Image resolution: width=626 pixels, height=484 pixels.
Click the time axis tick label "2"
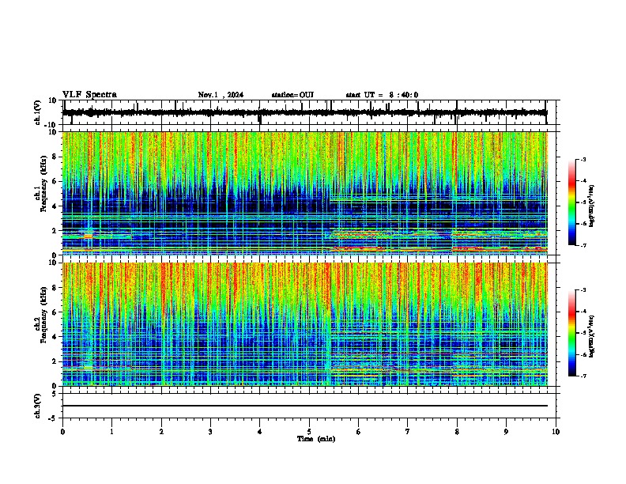(161, 432)
